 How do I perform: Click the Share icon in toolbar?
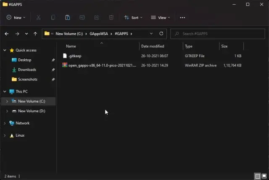[97, 18]
